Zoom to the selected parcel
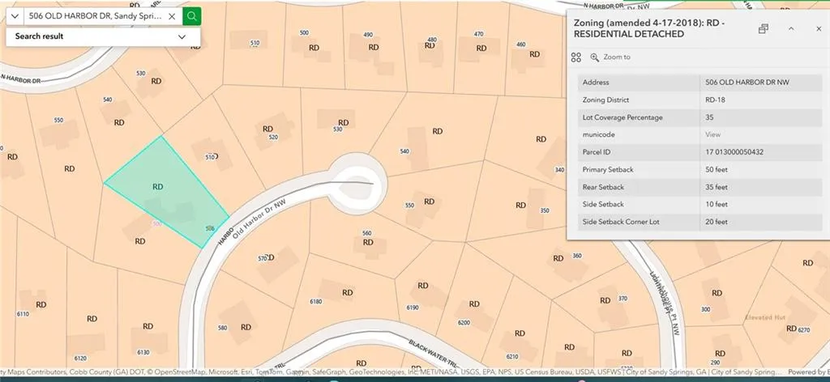This screenshot has width=830, height=382. tap(610, 57)
